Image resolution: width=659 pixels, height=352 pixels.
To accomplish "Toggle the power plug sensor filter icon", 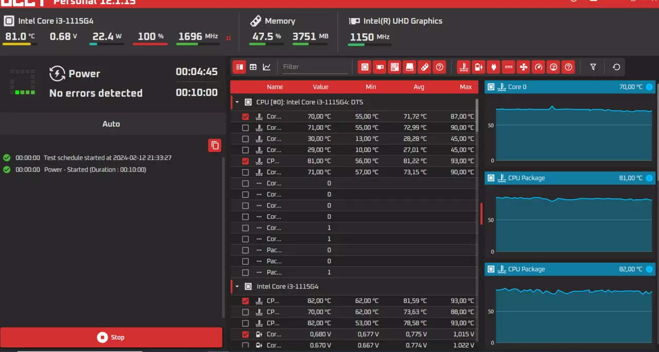I will click(x=494, y=67).
